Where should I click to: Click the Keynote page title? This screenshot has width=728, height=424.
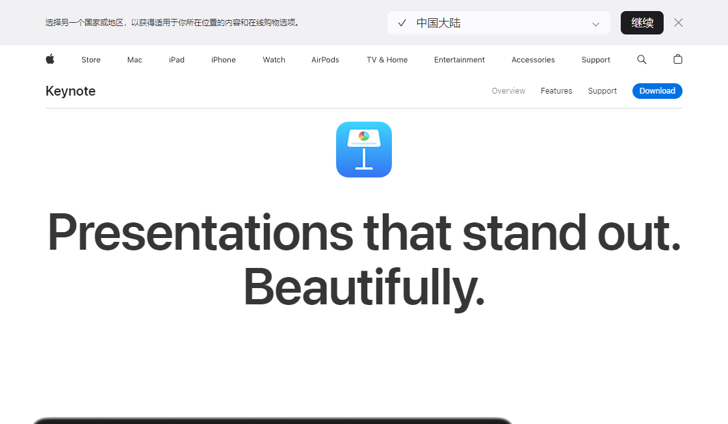point(70,90)
